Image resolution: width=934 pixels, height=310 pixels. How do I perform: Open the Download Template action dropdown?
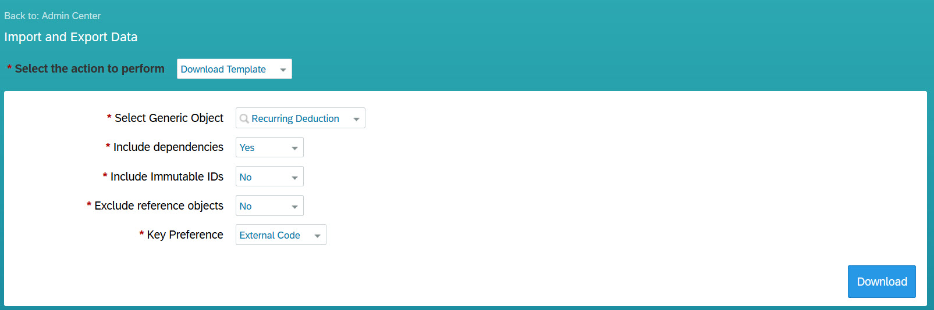tap(234, 69)
